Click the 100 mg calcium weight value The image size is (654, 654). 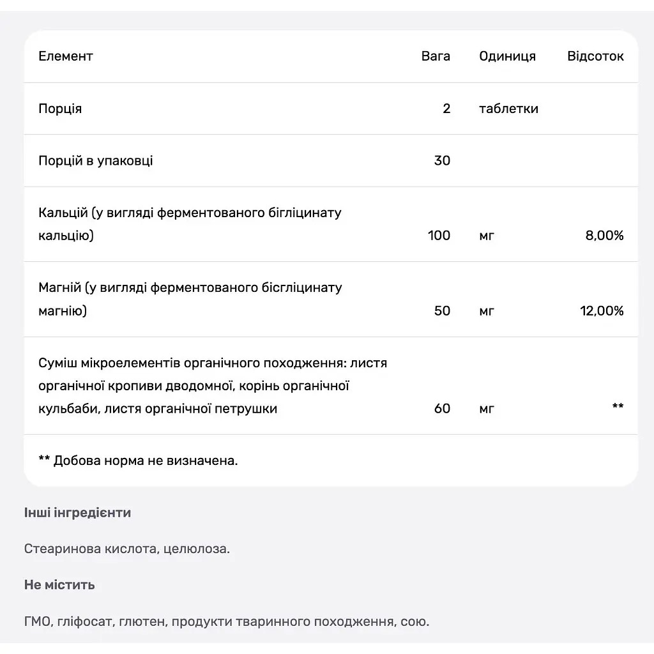(439, 235)
